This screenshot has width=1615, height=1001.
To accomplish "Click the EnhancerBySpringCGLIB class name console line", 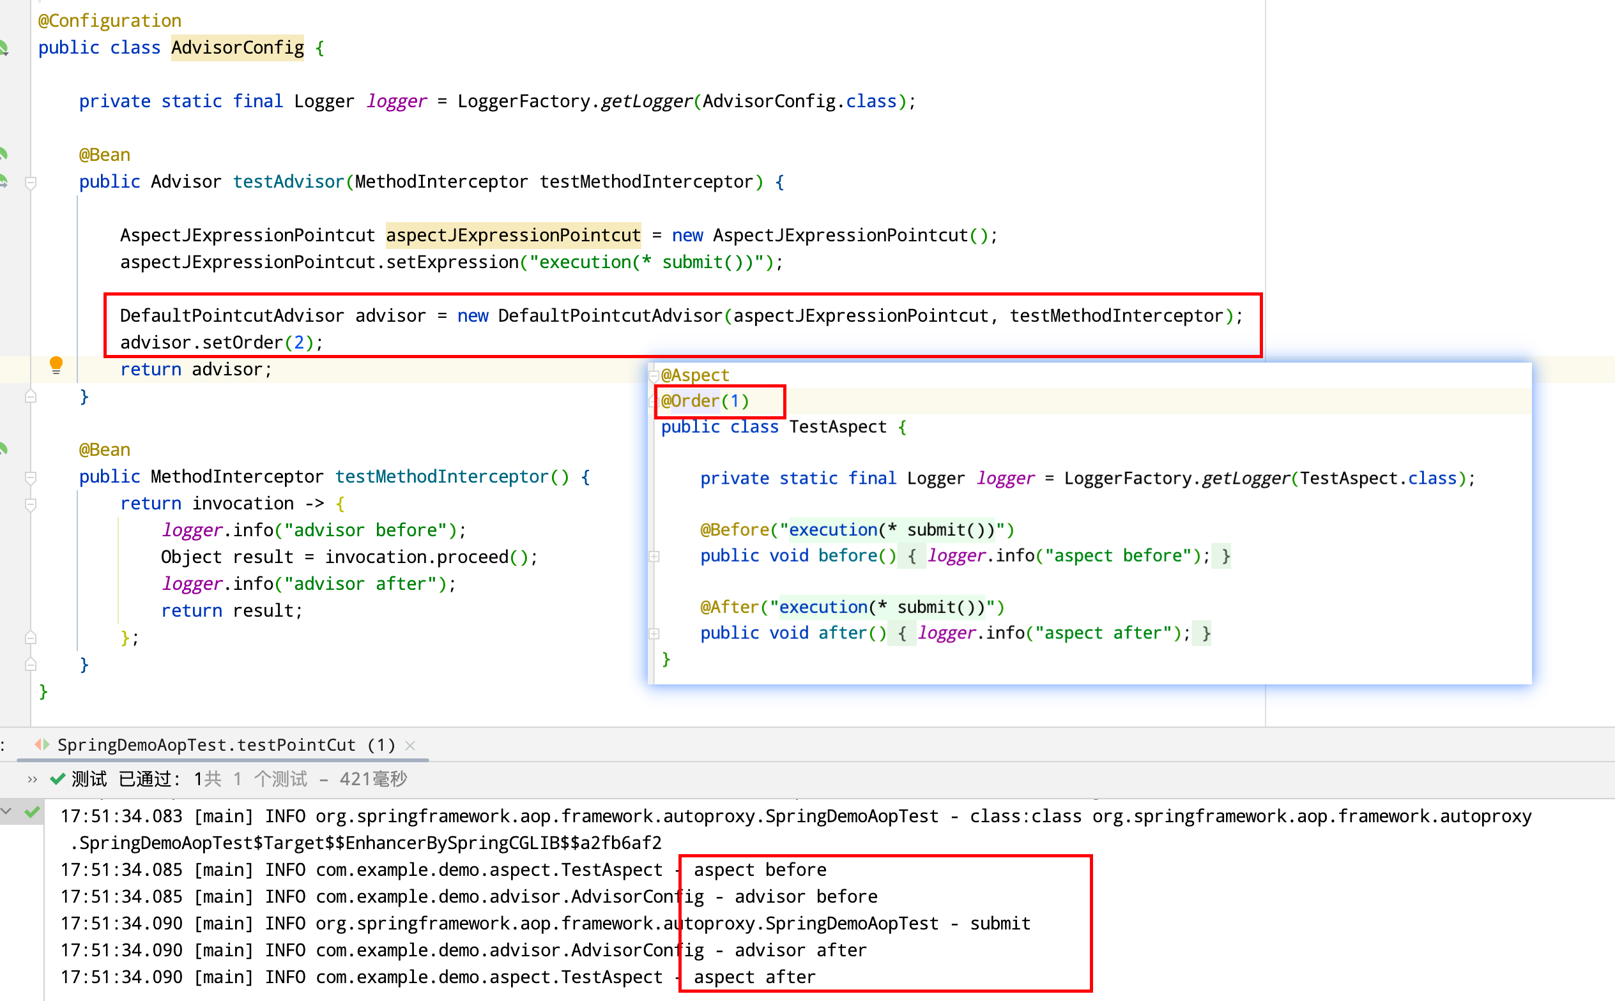I will [x=366, y=843].
